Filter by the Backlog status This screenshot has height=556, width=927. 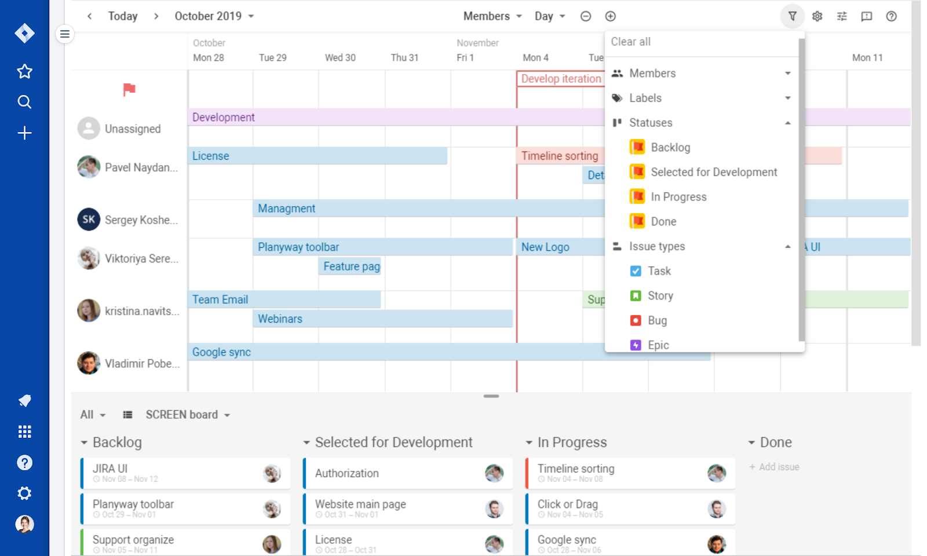tap(670, 147)
